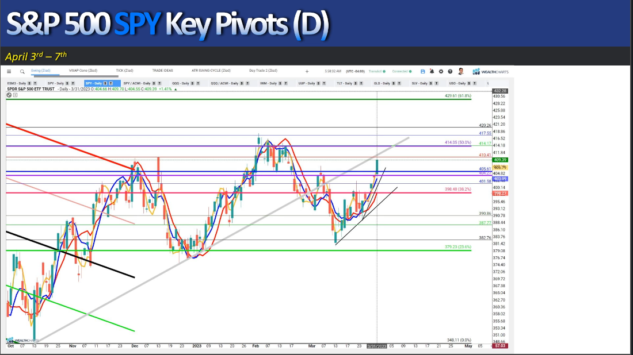Click the 429.61 (61.8%) Fibonacci label
This screenshot has height=355, width=633.
pyautogui.click(x=458, y=96)
